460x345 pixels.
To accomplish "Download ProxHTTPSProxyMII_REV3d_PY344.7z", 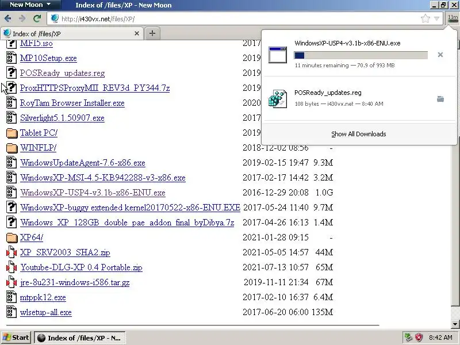I will point(95,88).
